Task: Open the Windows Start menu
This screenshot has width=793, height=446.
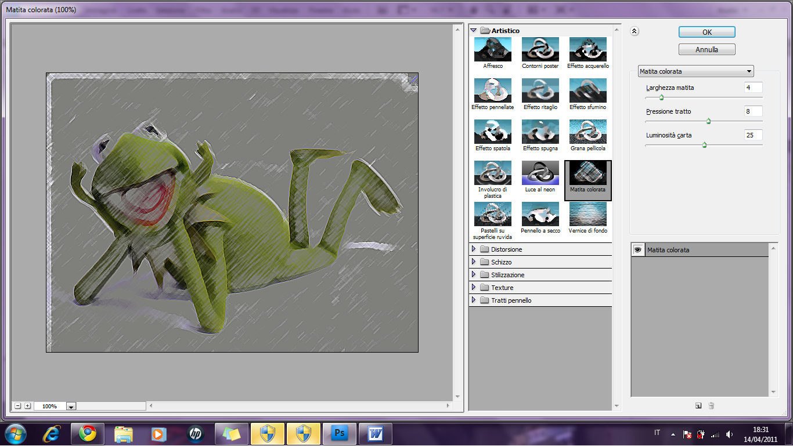Action: [16, 433]
